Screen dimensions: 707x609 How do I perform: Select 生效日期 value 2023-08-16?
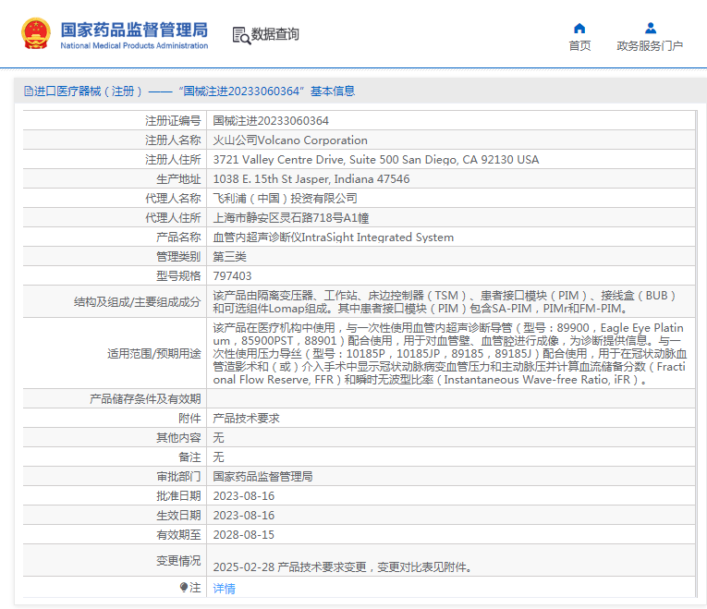click(243, 516)
